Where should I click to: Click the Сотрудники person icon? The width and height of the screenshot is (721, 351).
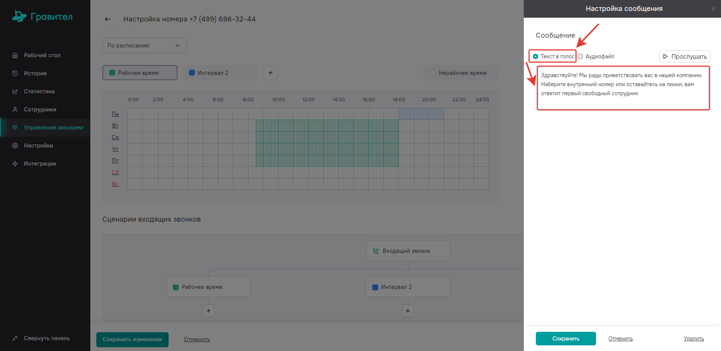15,109
